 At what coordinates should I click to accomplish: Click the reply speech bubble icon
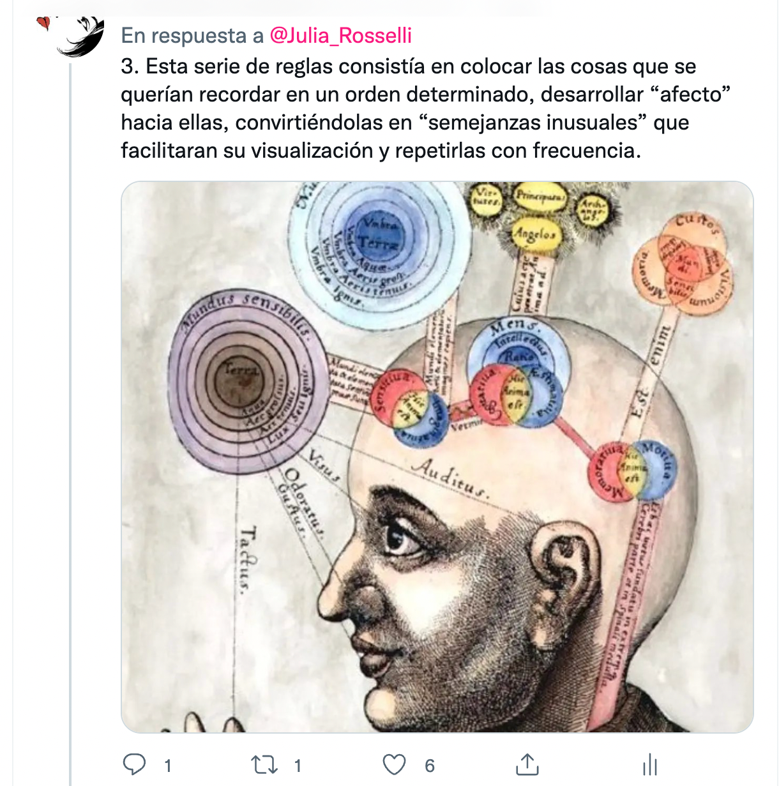click(134, 764)
